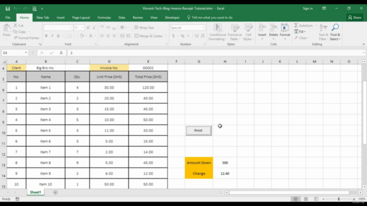Open Format as Table gallery
Screen dimensions: 367x206
coord(235,32)
